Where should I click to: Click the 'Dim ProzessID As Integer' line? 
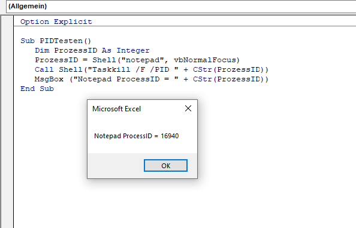92,50
